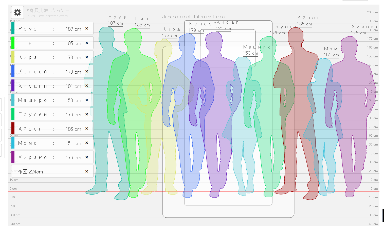Click the 186 cm value in Айзен row
The image size is (384, 226).
[73, 129]
